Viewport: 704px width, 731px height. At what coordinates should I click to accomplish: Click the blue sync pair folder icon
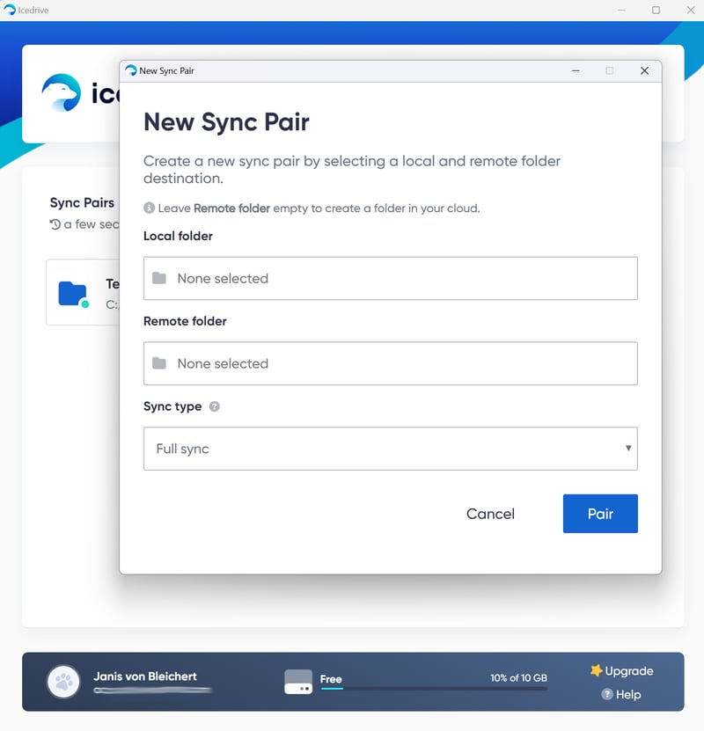[x=72, y=293]
